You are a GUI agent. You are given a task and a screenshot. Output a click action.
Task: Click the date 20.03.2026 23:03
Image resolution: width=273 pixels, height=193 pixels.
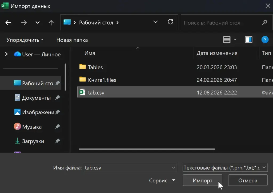(x=217, y=67)
